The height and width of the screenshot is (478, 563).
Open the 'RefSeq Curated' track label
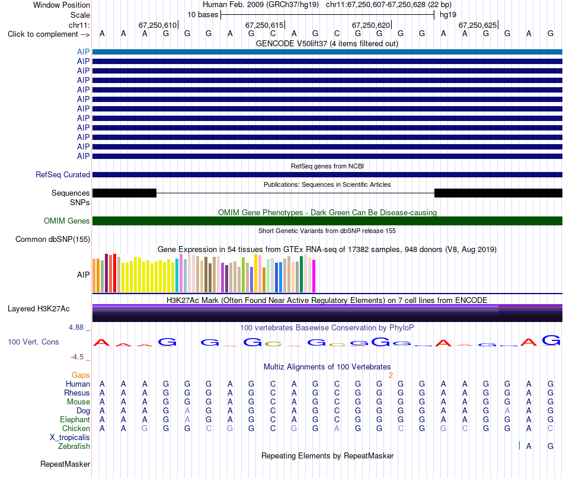tap(63, 175)
